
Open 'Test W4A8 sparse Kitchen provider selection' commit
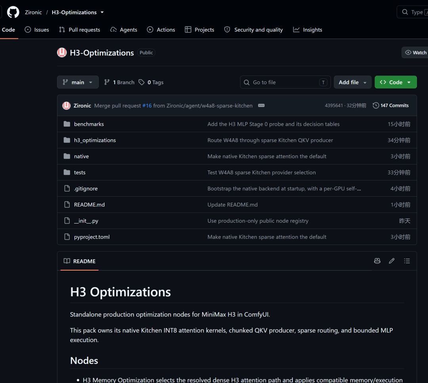coord(262,172)
